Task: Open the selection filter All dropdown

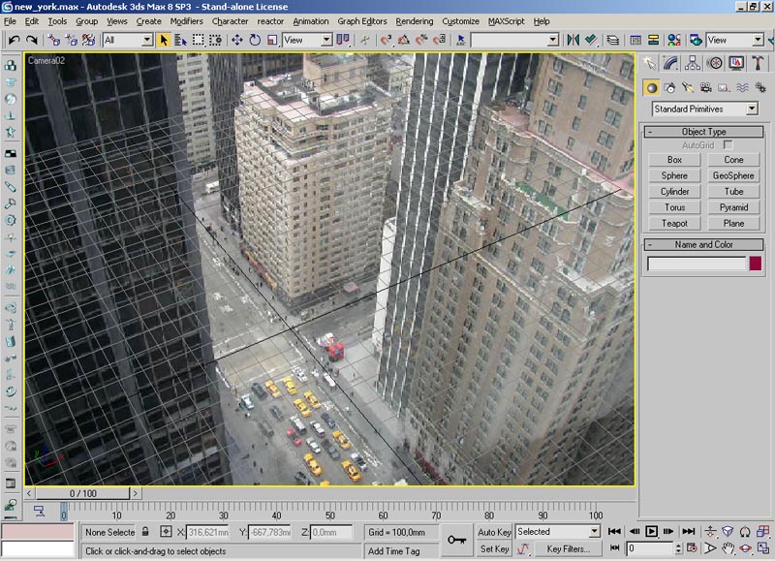Action: (x=128, y=40)
